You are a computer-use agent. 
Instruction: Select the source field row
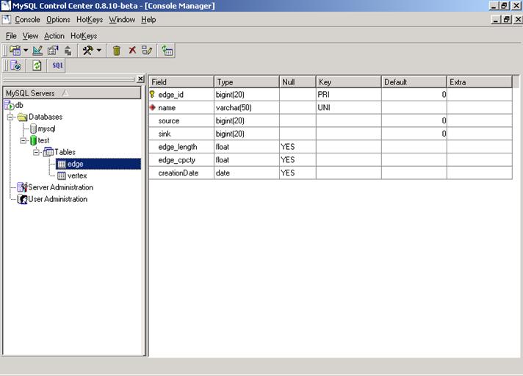331,120
